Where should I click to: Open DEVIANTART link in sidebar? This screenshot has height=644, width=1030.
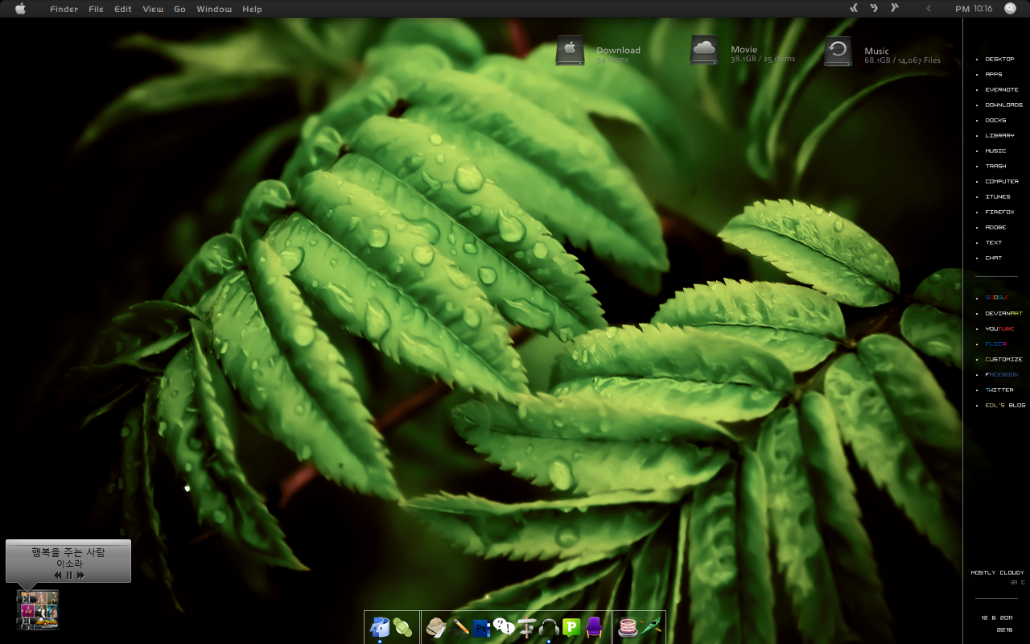coord(1003,313)
